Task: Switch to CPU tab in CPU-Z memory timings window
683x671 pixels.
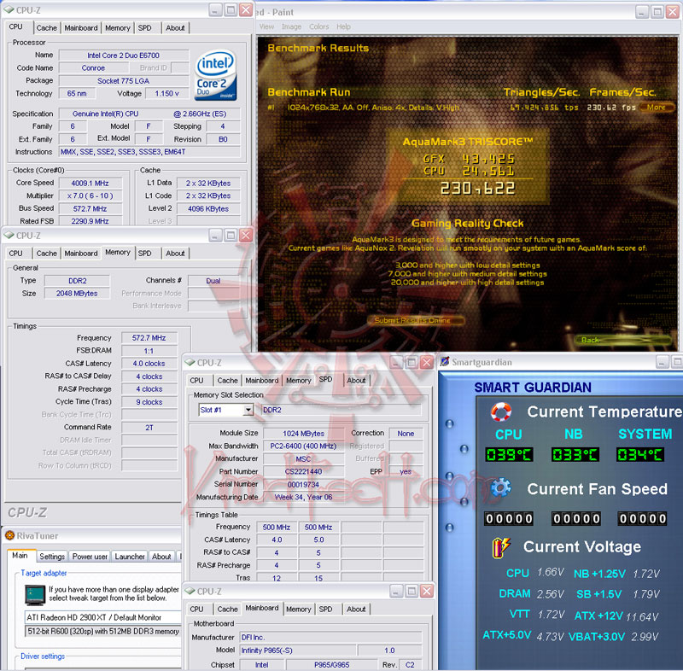Action: click(15, 254)
